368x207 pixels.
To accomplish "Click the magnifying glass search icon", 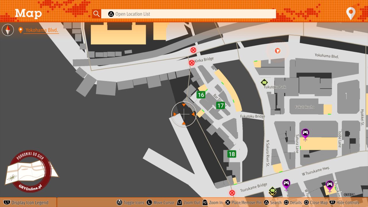I will pos(97,14).
